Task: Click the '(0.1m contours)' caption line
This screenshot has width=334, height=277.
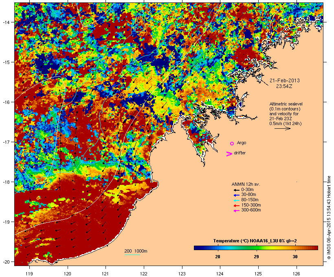Action: point(285,109)
